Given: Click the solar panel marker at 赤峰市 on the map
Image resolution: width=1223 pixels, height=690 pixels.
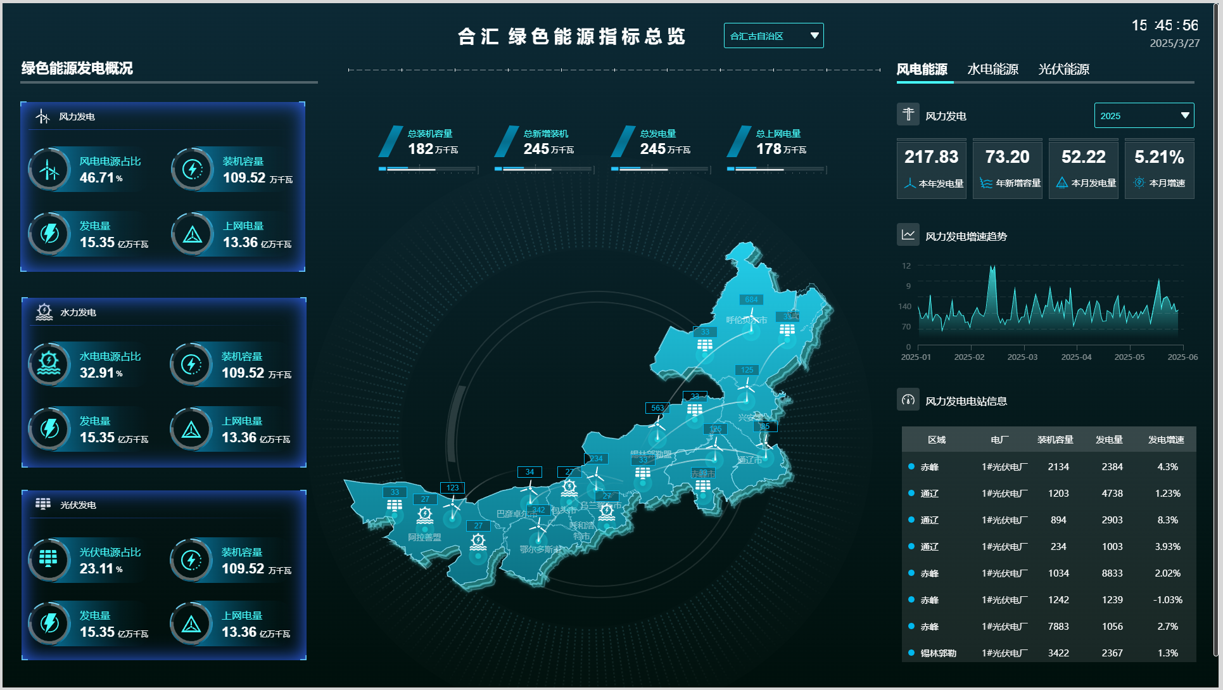Looking at the screenshot, I should [x=702, y=486].
